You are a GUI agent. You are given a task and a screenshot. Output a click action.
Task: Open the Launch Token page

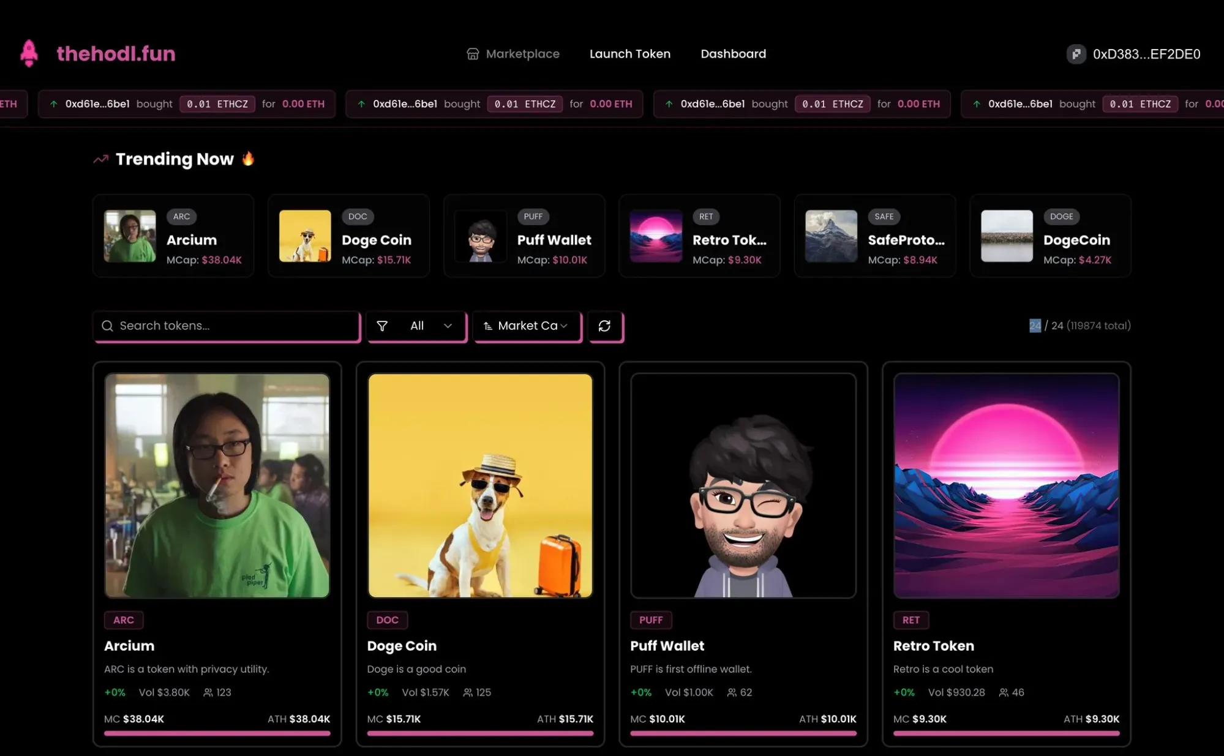click(629, 54)
